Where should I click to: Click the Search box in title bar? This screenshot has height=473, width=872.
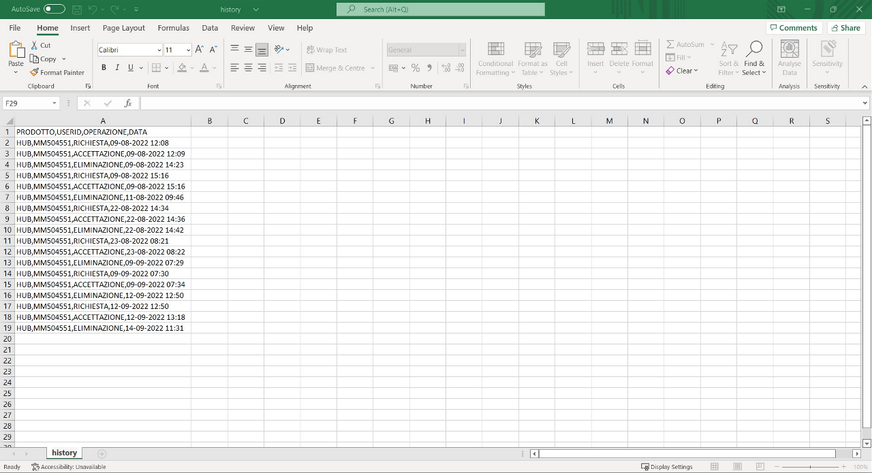(440, 9)
